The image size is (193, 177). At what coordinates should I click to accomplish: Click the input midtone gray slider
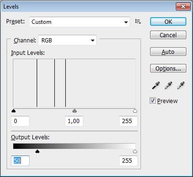pos(74,111)
